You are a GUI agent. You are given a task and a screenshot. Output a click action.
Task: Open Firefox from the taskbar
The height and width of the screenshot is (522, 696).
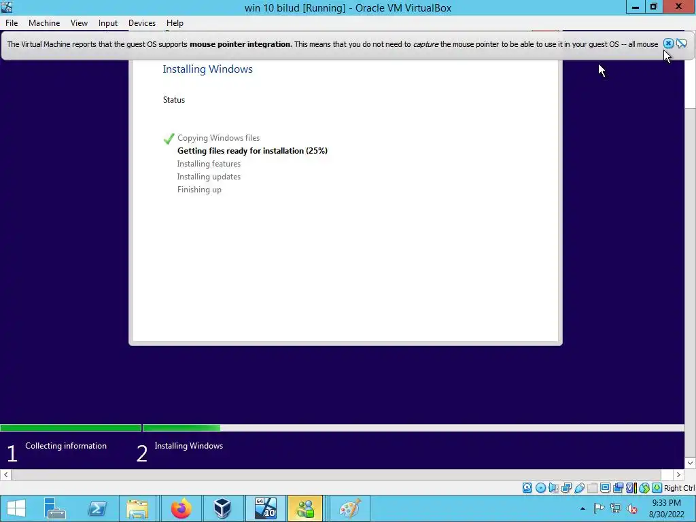point(181,508)
